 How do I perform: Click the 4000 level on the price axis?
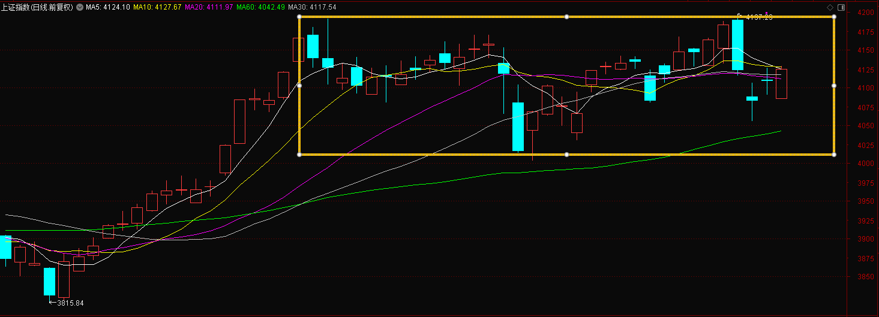pyautogui.click(x=865, y=164)
